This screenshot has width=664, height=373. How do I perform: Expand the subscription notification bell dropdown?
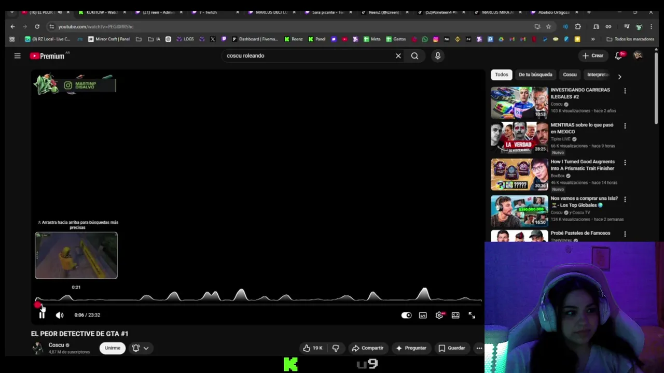coord(140,348)
